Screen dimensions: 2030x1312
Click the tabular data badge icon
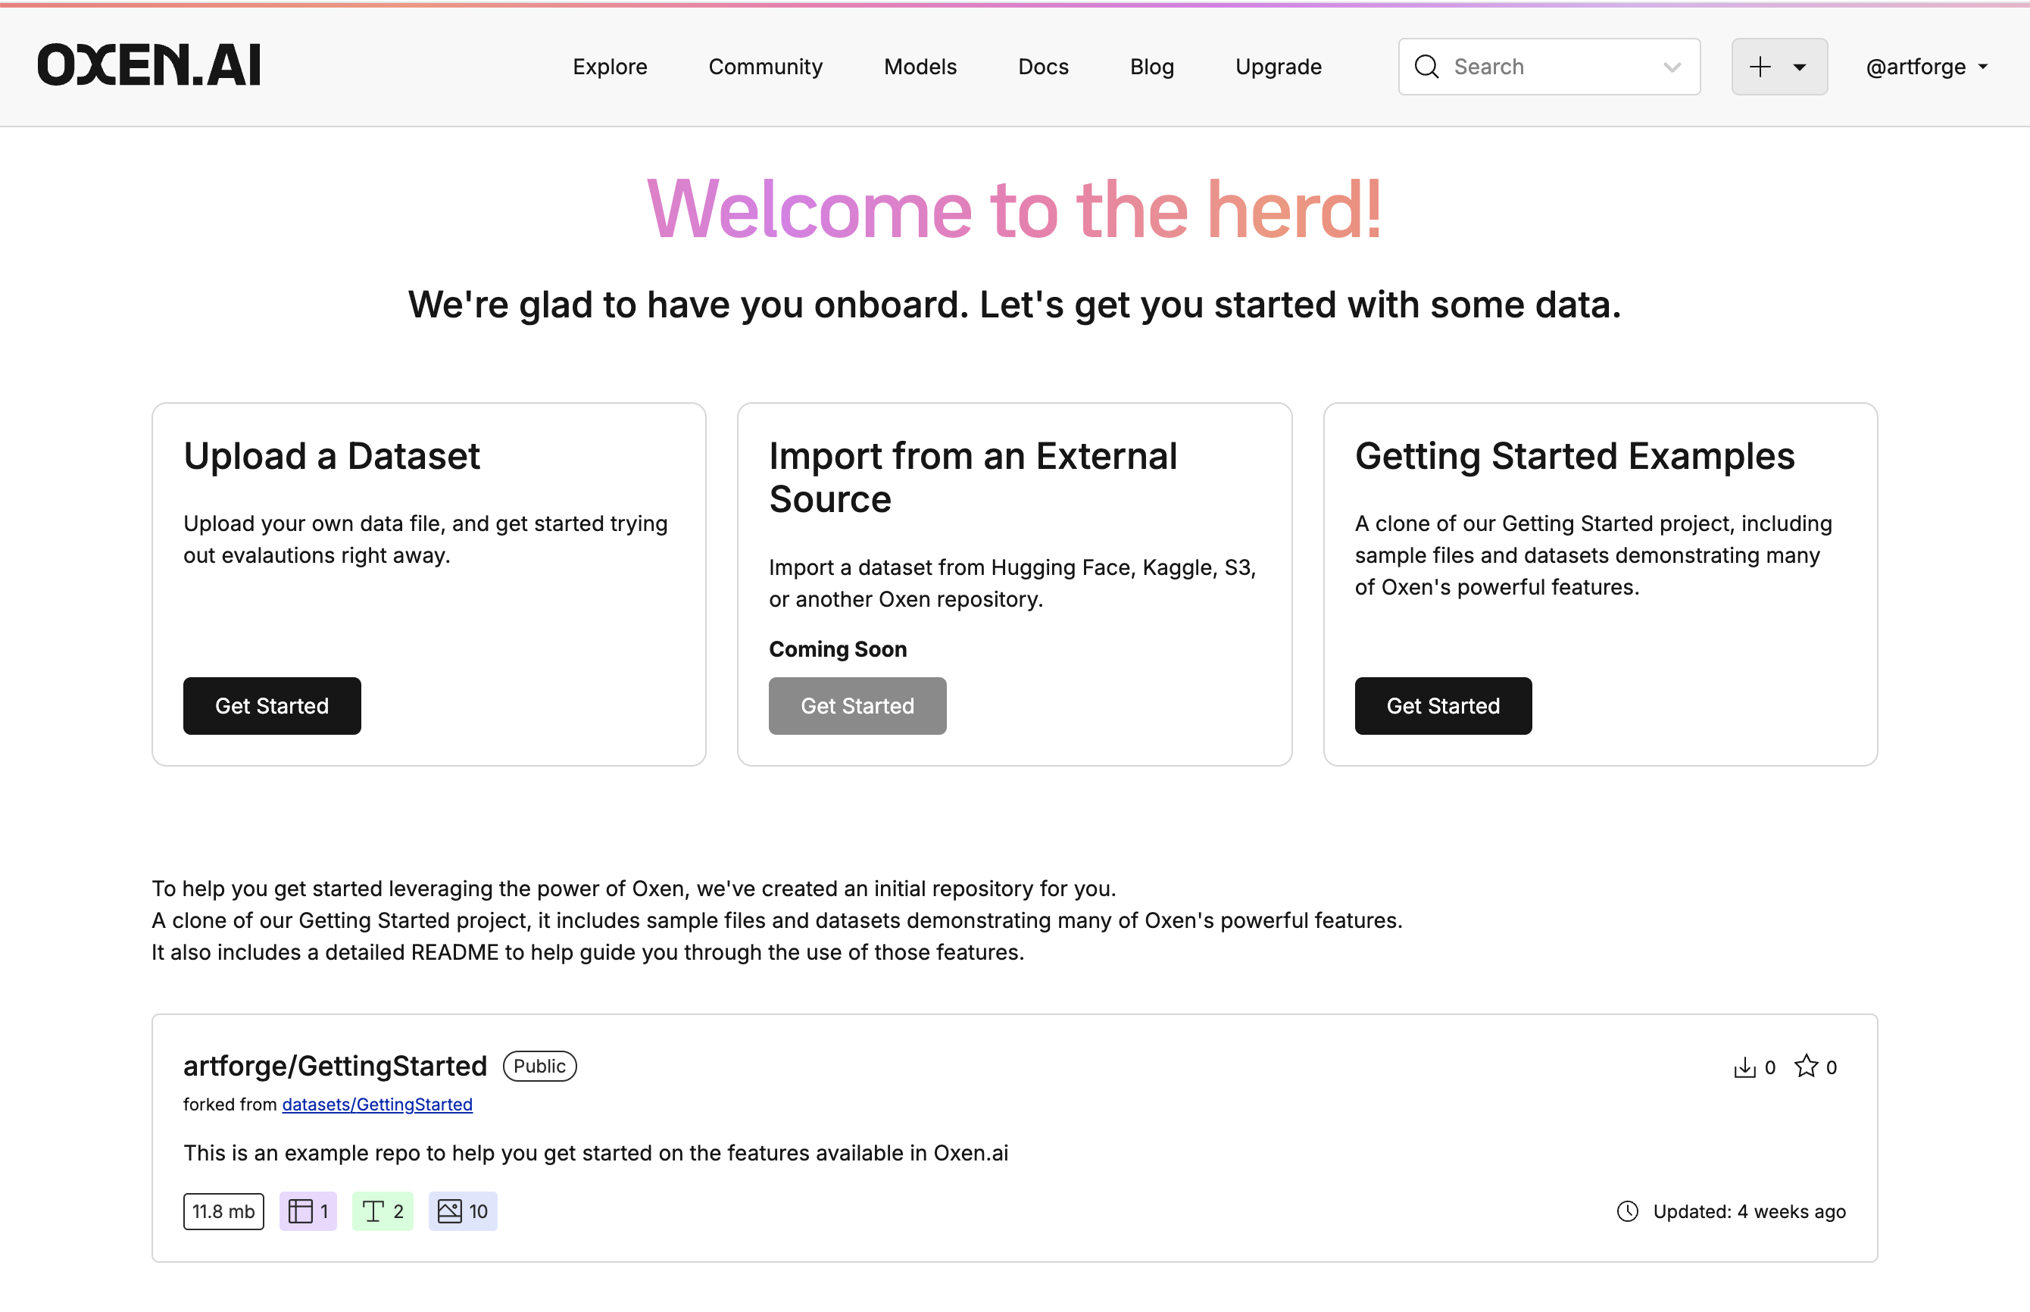click(x=301, y=1210)
